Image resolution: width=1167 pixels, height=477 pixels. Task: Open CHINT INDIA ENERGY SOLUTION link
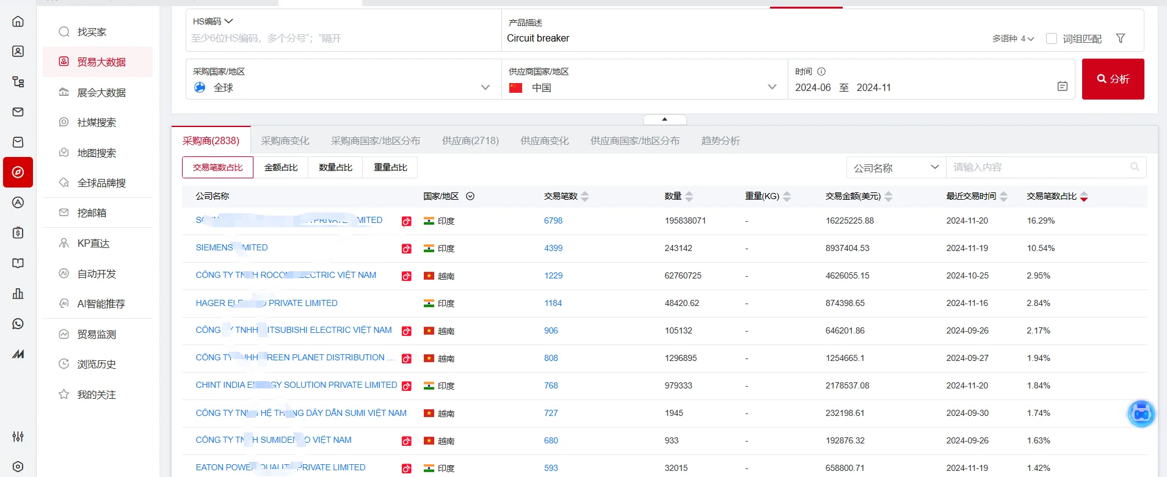coord(296,385)
